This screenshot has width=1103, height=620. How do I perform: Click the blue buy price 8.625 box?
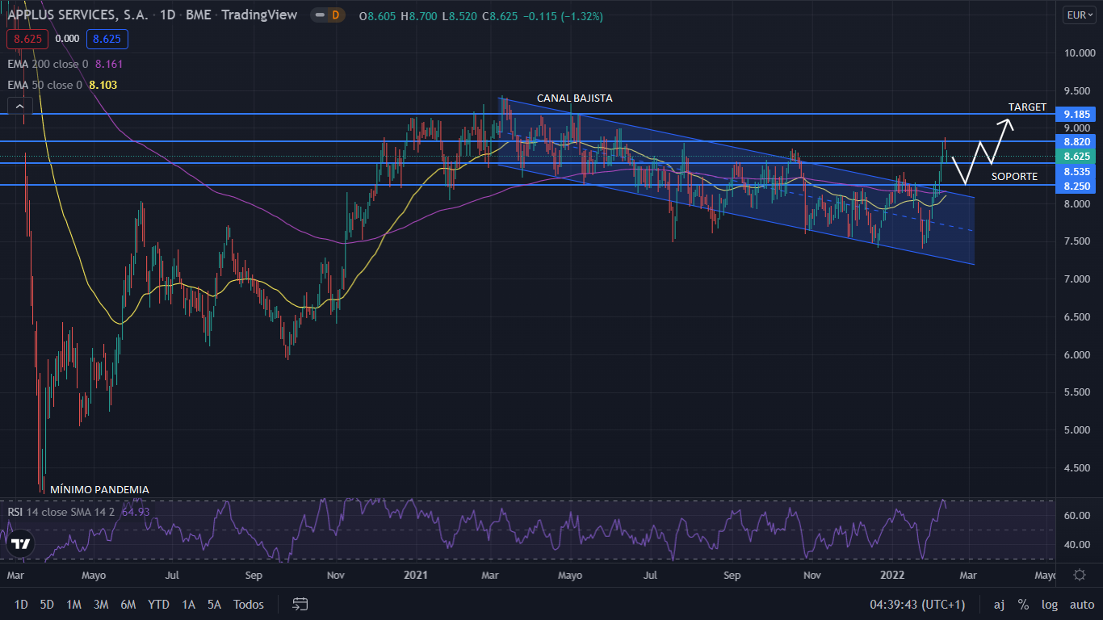pos(107,38)
